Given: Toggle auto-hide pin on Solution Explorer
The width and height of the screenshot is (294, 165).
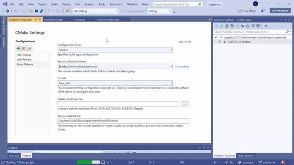Looking at the screenshot, I should tap(285, 20).
